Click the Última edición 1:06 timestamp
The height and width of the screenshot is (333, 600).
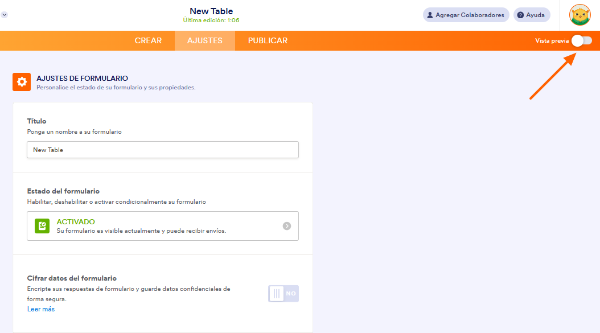click(x=211, y=20)
